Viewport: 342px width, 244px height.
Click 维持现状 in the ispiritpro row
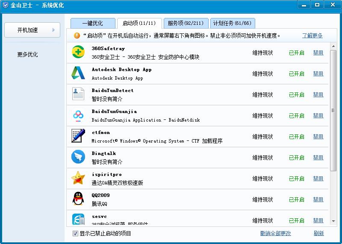pos(262,179)
